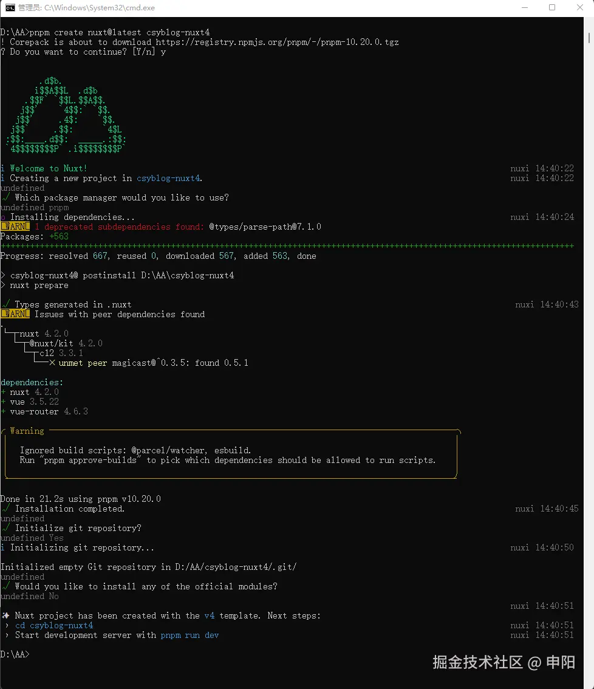The height and width of the screenshot is (689, 594).
Task: Click the command line 'pnpm create nuxt@latest csyblog-nuxt4'
Action: click(x=120, y=33)
